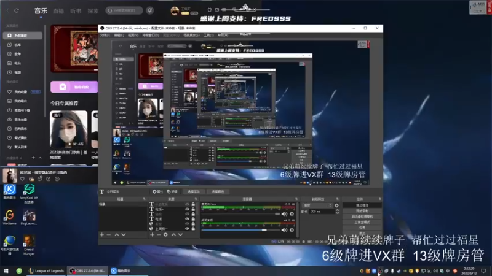Viewport: 492px width, 276px height.
Task: Click 工作室模式 button in OBS
Action: [x=362, y=222]
